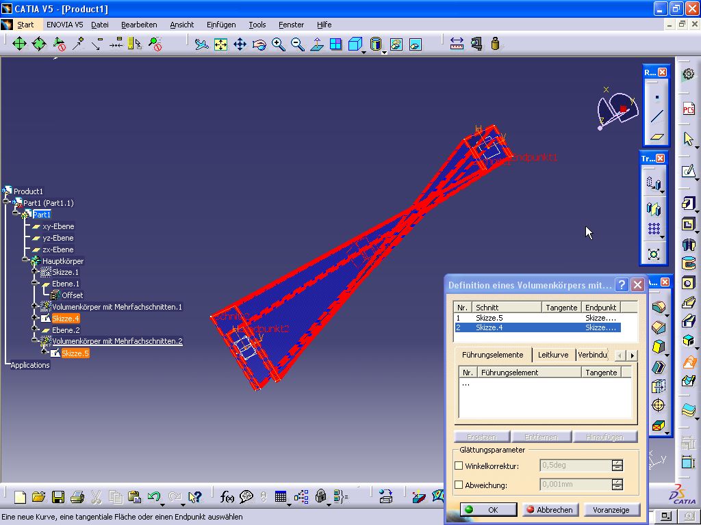Viewport: 701px width, 525px height.
Task: Select Skizze.5 in the specification tree
Action: tap(75, 353)
